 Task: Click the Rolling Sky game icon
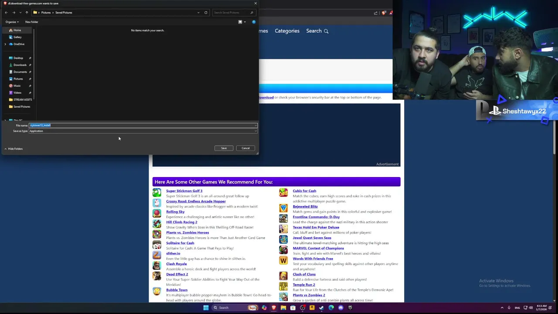coord(157,213)
